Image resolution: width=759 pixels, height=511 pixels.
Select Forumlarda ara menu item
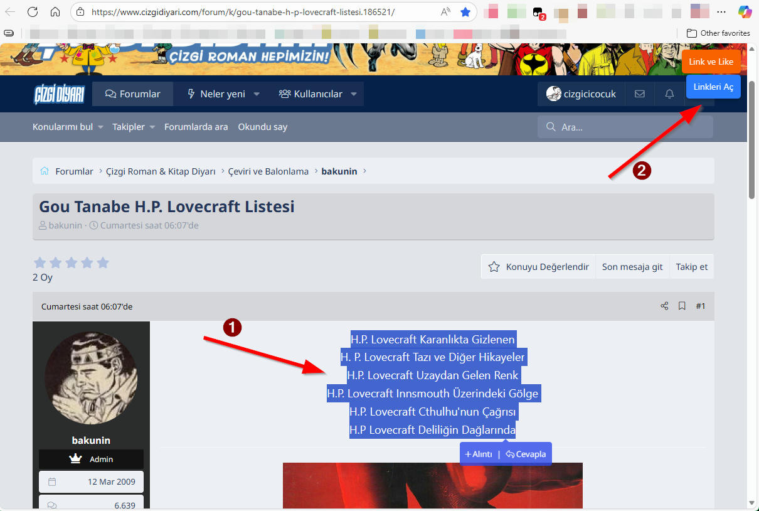point(196,127)
